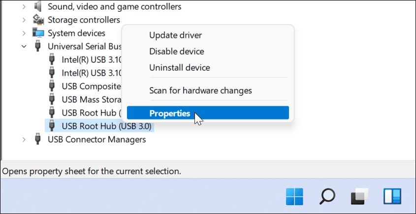416x214 pixels.
Task: Expand the USB Connector Managers node
Action: pos(24,139)
